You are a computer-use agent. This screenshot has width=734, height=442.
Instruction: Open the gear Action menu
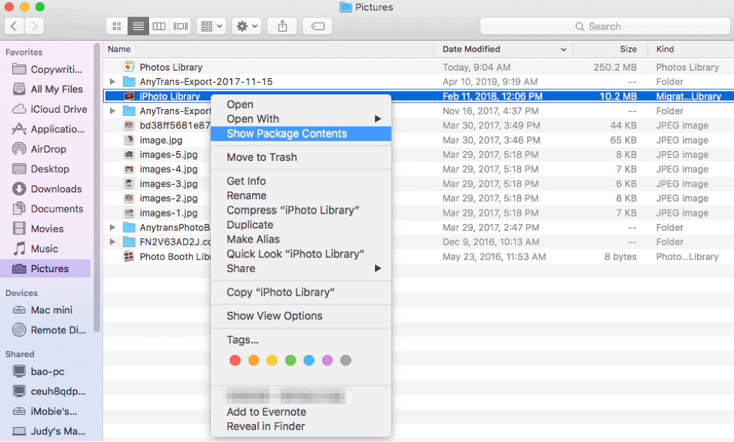247,26
